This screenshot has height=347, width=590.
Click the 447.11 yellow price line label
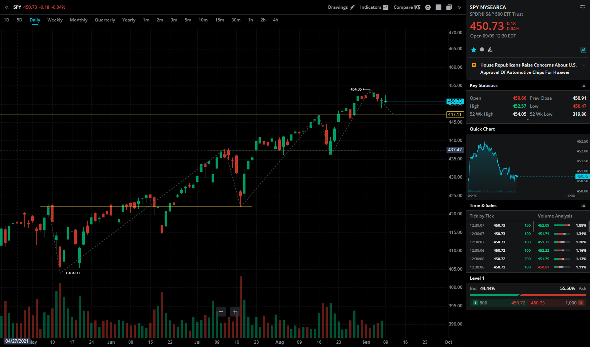click(455, 115)
